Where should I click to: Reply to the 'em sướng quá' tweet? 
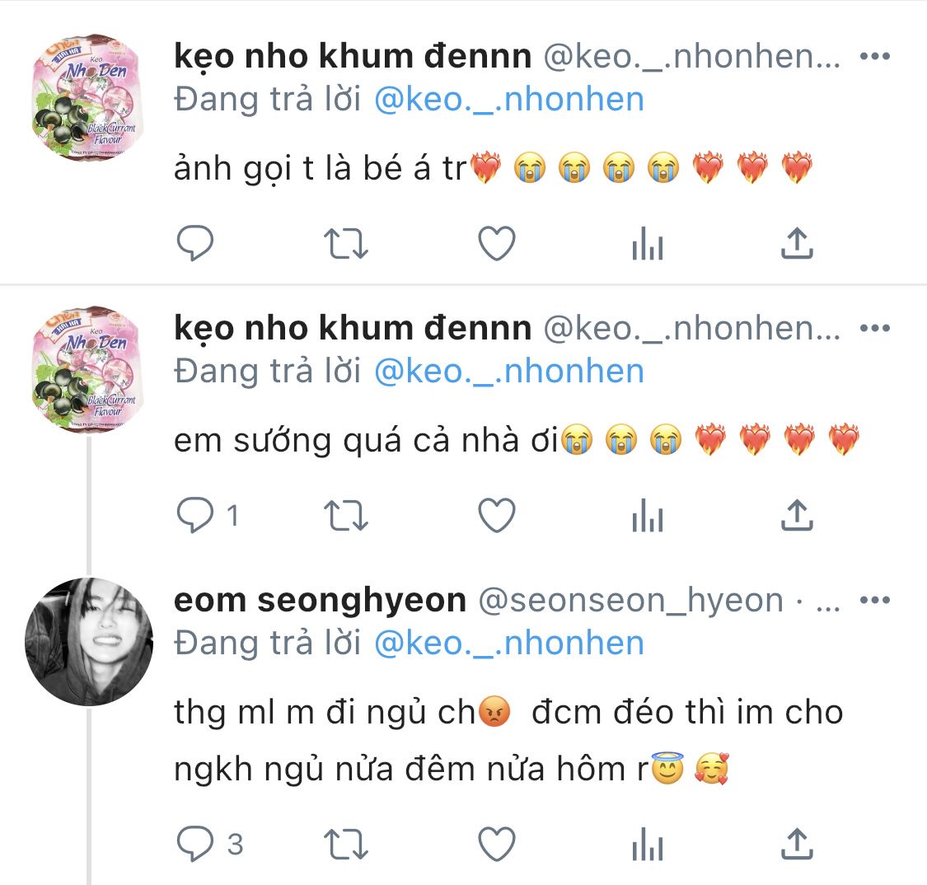(x=195, y=516)
